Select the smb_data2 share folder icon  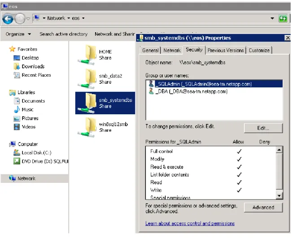pyautogui.click(x=87, y=79)
